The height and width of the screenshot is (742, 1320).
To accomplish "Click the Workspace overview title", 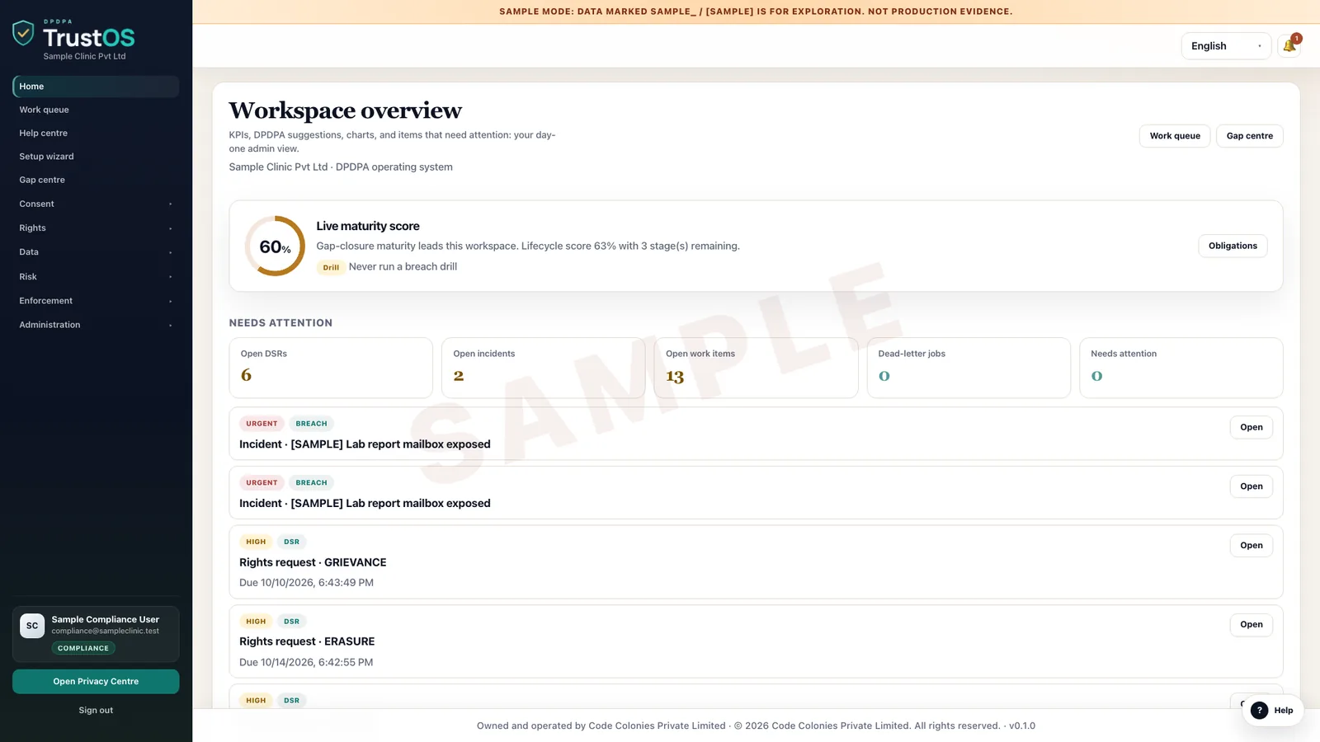I will click(346, 110).
